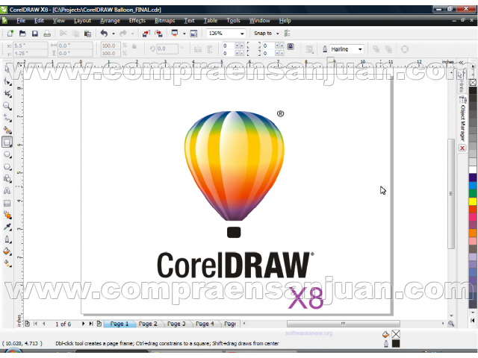
Task: Open the Tools menu
Action: (x=233, y=21)
